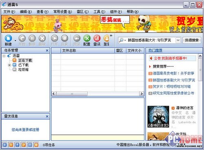Click the second status bar icon, orange

[x=11, y=145]
